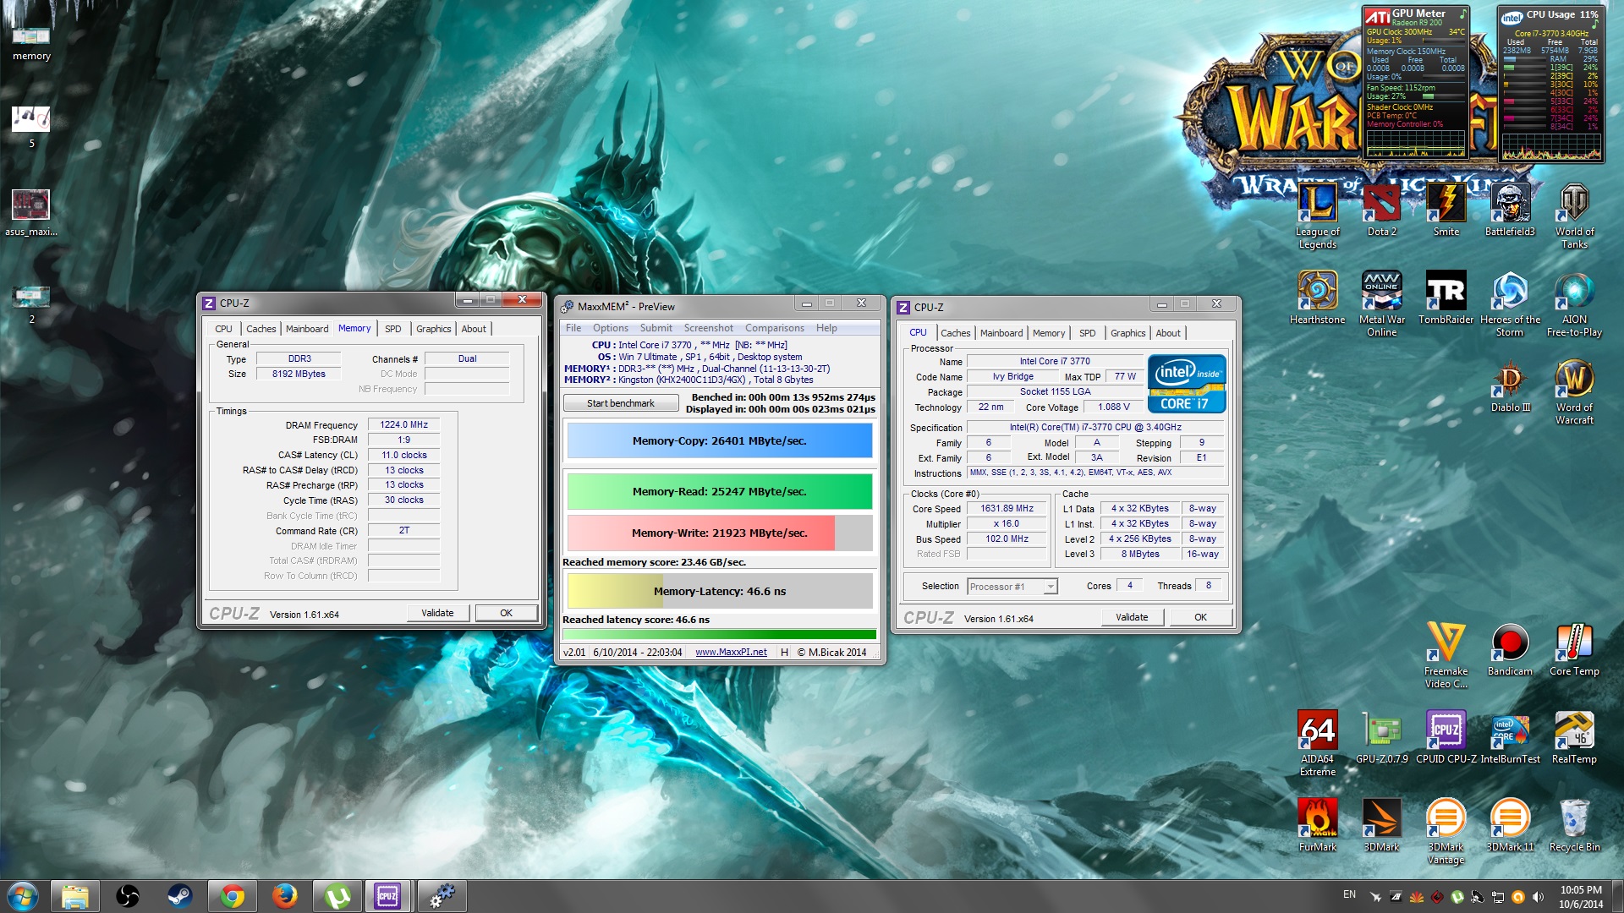Viewport: 1624px width, 913px height.
Task: Open the MaxxMEM Comparisons menu
Action: (x=774, y=328)
